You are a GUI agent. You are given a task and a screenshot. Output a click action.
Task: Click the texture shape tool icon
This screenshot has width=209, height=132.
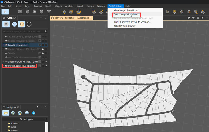point(189,12)
